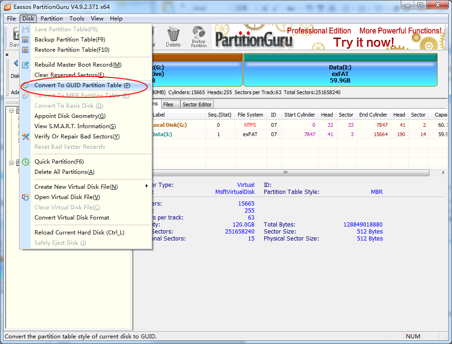Click the Restore Partition Table menu icon

coord(26,50)
